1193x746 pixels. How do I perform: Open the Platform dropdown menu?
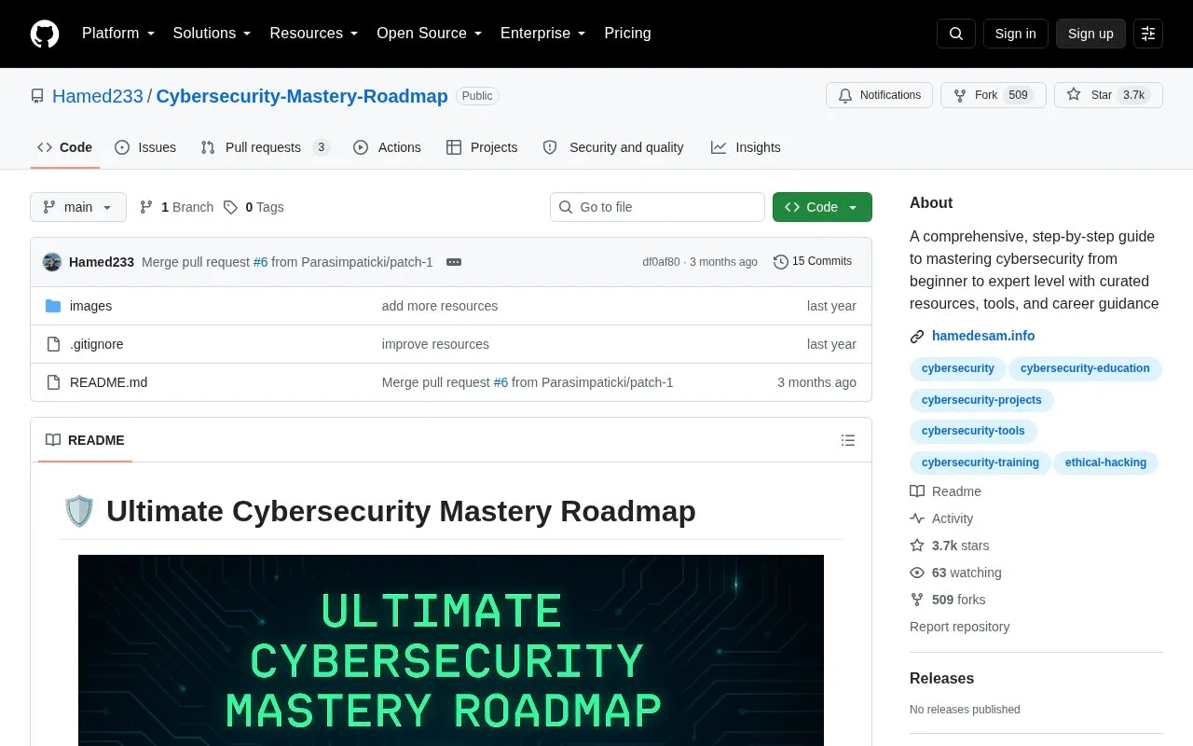(118, 34)
